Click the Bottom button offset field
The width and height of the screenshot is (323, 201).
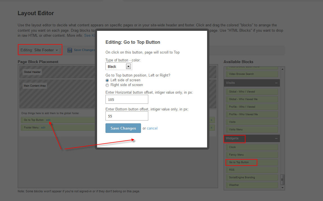coord(127,116)
